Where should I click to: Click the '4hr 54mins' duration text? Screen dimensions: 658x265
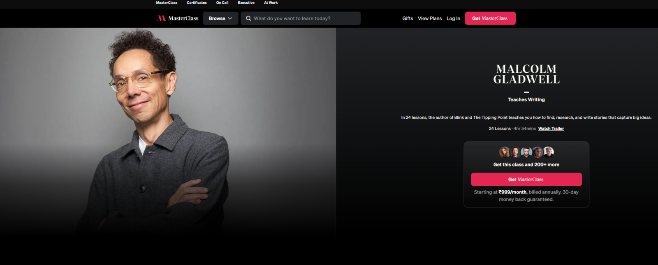(525, 129)
